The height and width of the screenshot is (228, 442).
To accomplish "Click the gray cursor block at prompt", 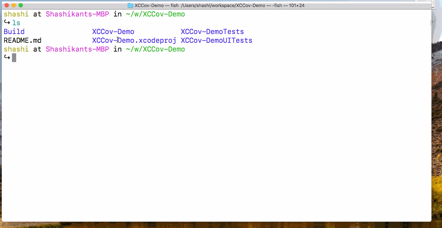I will pos(14,58).
